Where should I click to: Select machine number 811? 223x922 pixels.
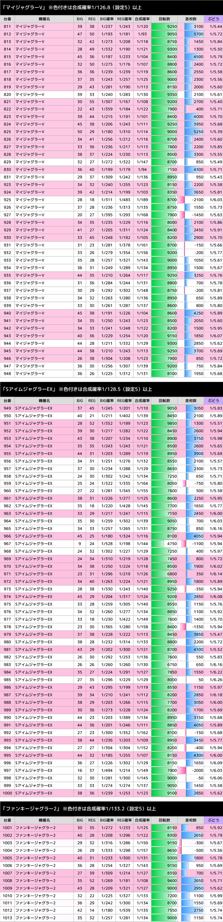click(x=7, y=26)
